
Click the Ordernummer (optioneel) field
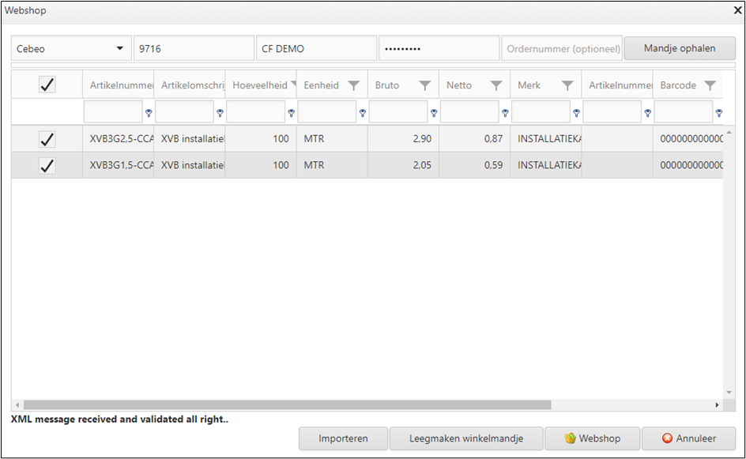coord(562,48)
